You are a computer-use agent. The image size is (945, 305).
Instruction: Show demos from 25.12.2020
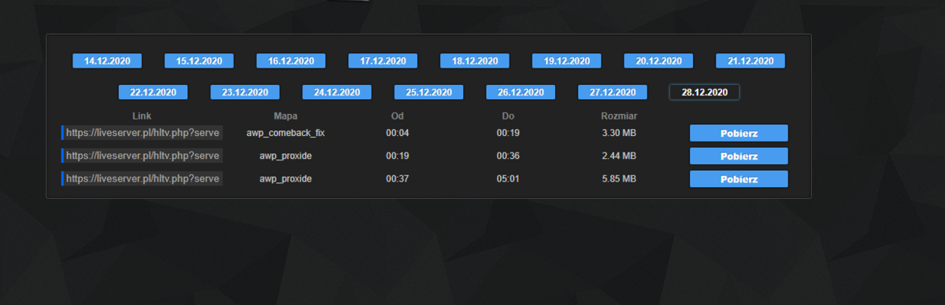tap(429, 92)
